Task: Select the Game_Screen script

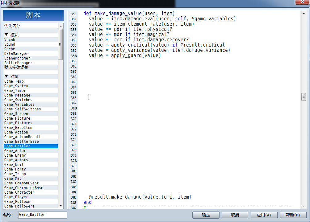Action: (31, 114)
